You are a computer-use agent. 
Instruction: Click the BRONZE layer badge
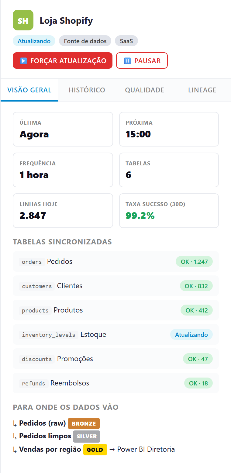click(x=84, y=423)
